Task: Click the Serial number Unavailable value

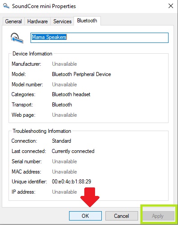Action: pyautogui.click(x=65, y=161)
